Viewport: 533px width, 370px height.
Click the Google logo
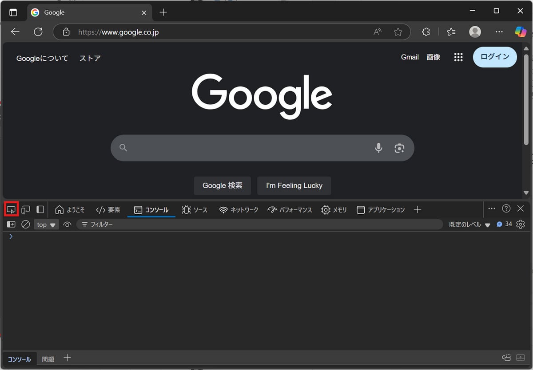coord(262,96)
